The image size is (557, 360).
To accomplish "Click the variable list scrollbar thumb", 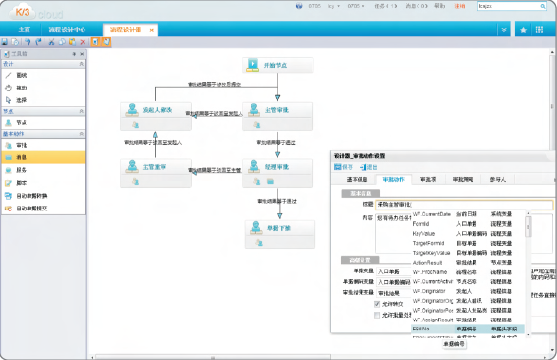I will point(529,226).
